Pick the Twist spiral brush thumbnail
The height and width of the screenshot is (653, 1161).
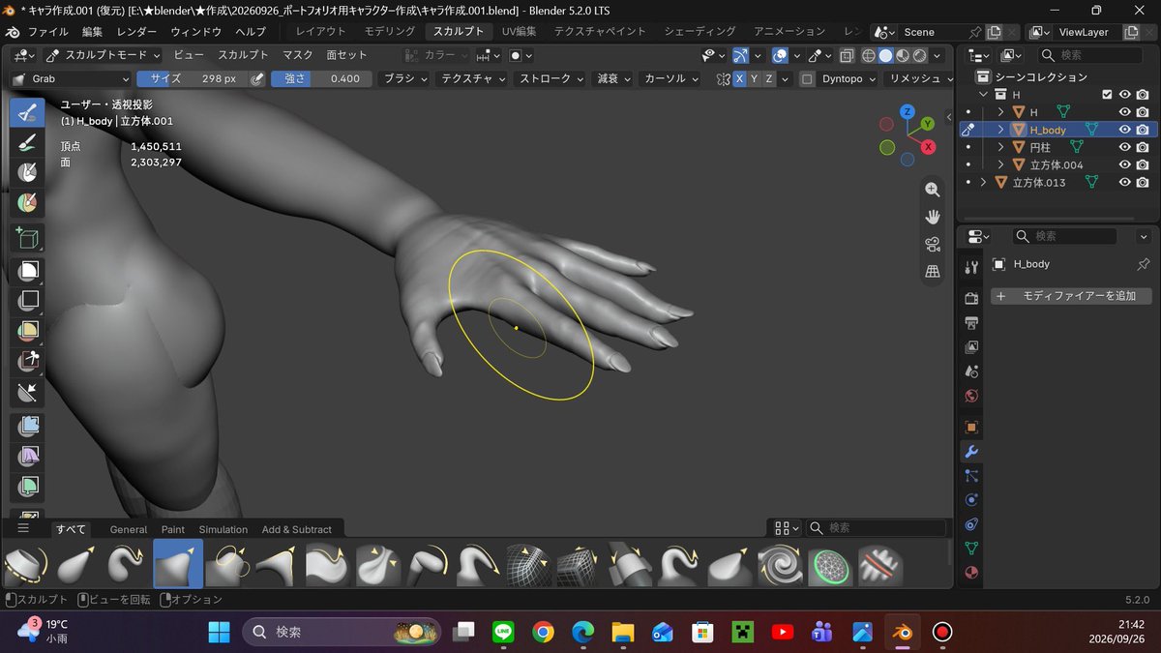pos(780,565)
